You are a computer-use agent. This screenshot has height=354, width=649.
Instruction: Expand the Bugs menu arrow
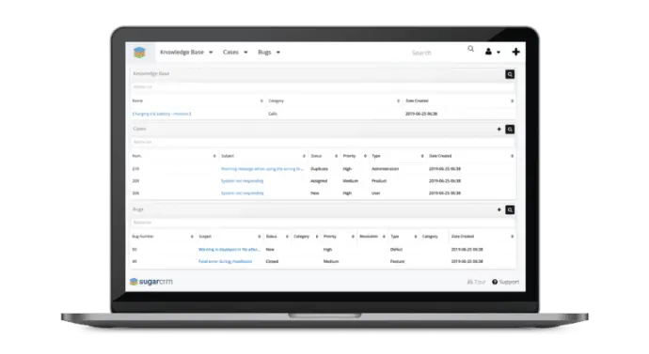[278, 53]
